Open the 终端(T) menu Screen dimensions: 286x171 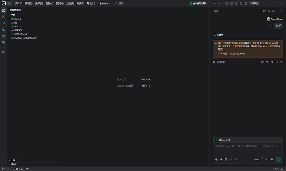pos(80,3)
